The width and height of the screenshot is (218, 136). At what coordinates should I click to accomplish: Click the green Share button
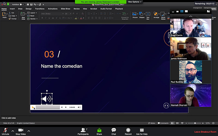[x=99, y=131]
